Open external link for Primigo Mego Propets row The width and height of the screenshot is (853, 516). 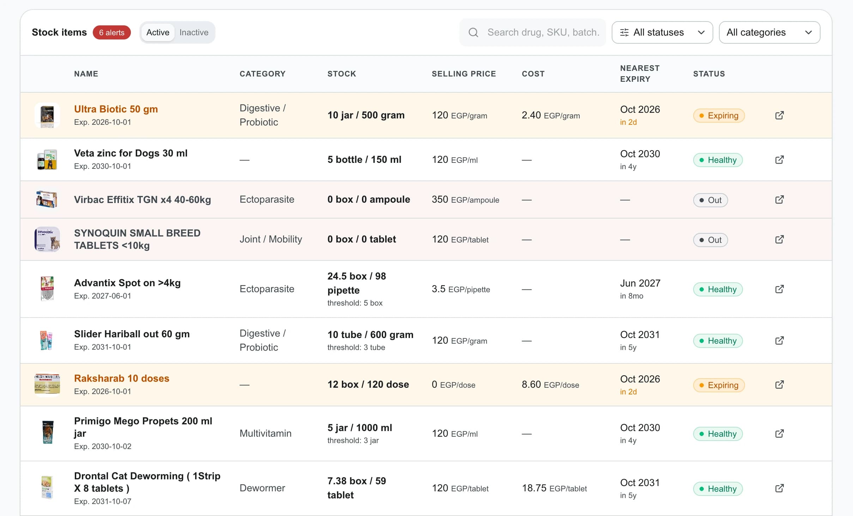(779, 434)
